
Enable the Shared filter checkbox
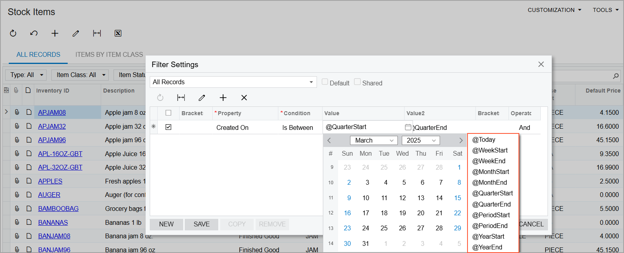(358, 82)
